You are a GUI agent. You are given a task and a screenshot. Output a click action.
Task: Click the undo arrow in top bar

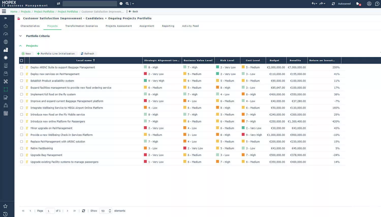click(314, 4)
